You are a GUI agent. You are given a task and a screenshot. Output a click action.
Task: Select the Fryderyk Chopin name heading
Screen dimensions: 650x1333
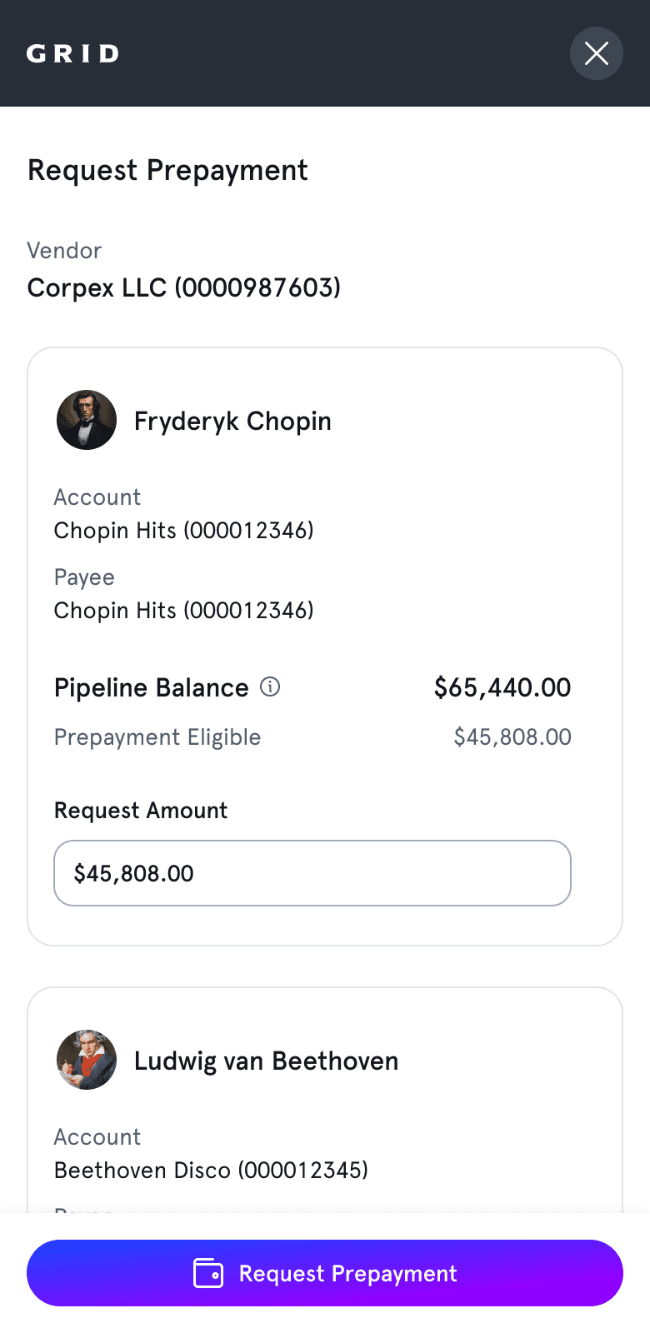[x=232, y=422]
